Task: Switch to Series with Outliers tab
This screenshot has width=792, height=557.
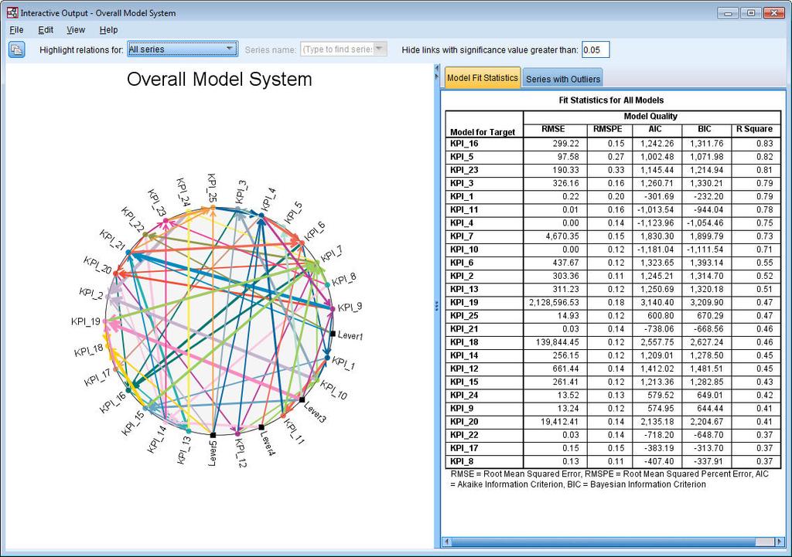Action: [563, 79]
